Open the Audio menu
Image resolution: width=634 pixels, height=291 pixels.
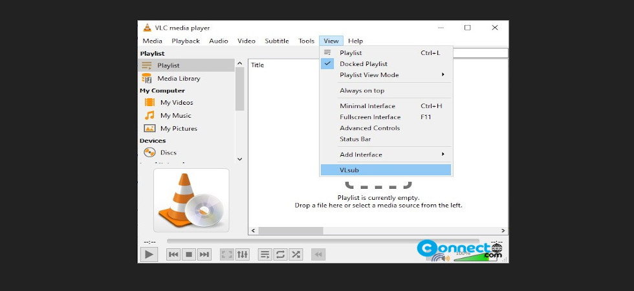point(219,41)
